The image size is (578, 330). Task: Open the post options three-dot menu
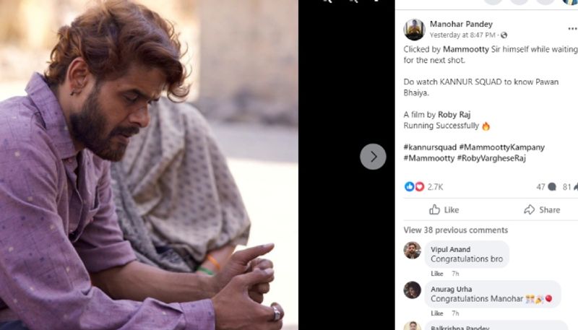point(572,29)
